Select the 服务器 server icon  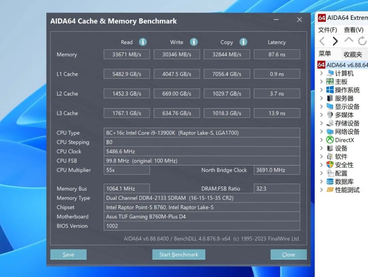point(330,98)
